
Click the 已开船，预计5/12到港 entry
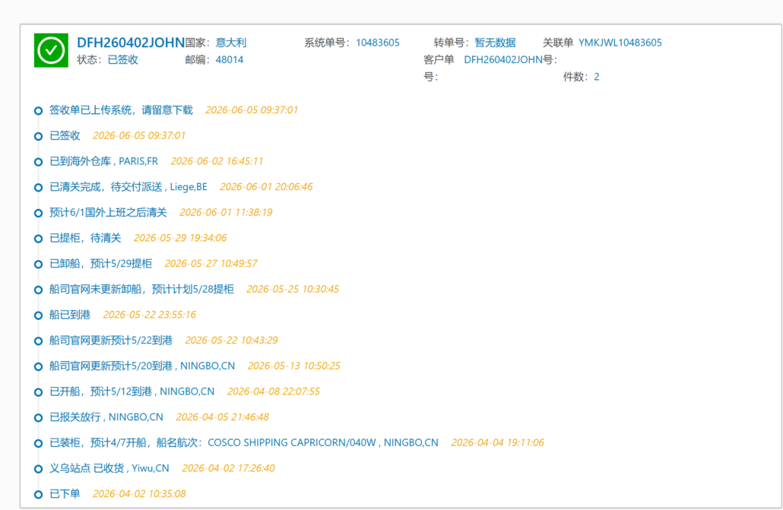pyautogui.click(x=132, y=391)
